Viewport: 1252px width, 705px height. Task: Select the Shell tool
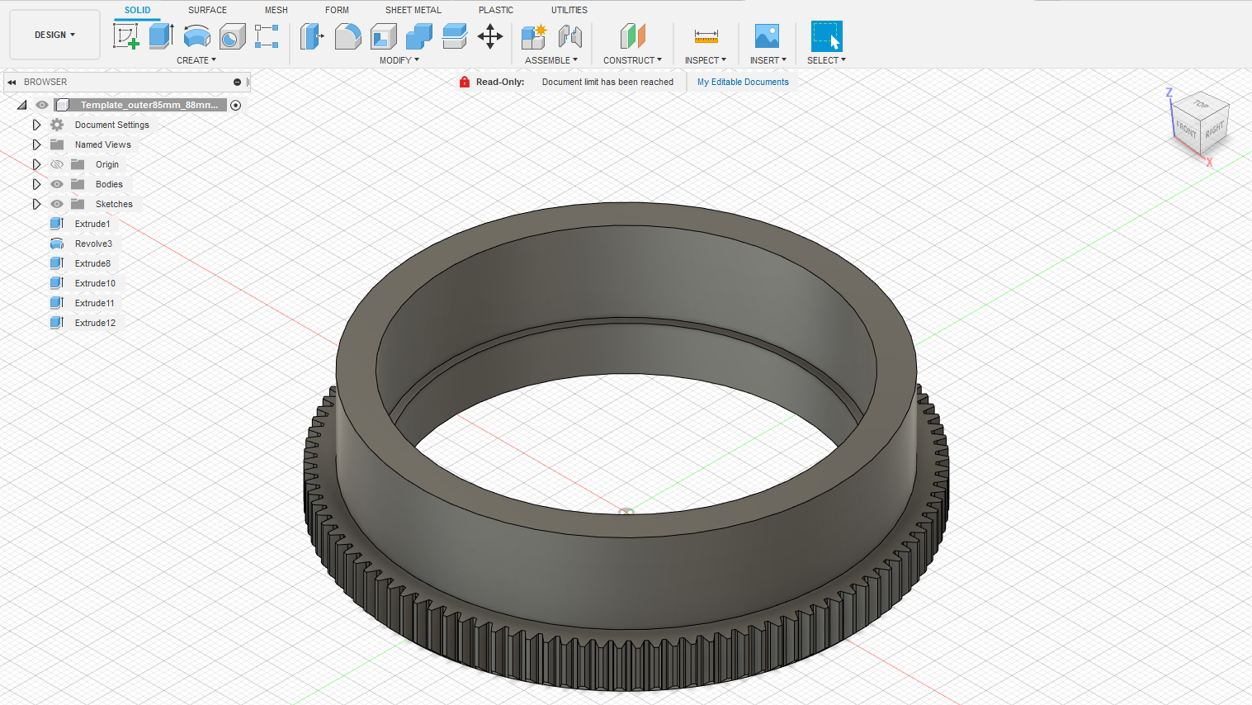(x=383, y=36)
